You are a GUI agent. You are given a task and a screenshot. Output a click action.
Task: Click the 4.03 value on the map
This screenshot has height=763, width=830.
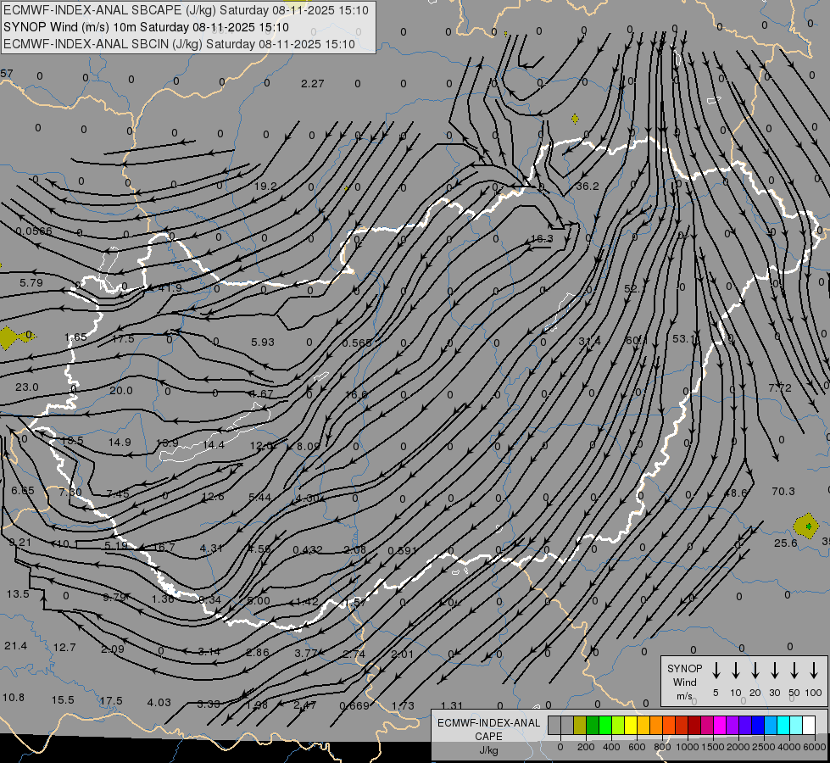point(159,703)
